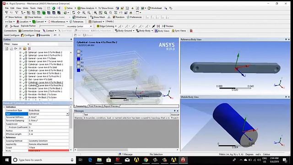The width and height of the screenshot is (293, 165).
Task: Click the Sync Views icon
Action: pos(173,31)
